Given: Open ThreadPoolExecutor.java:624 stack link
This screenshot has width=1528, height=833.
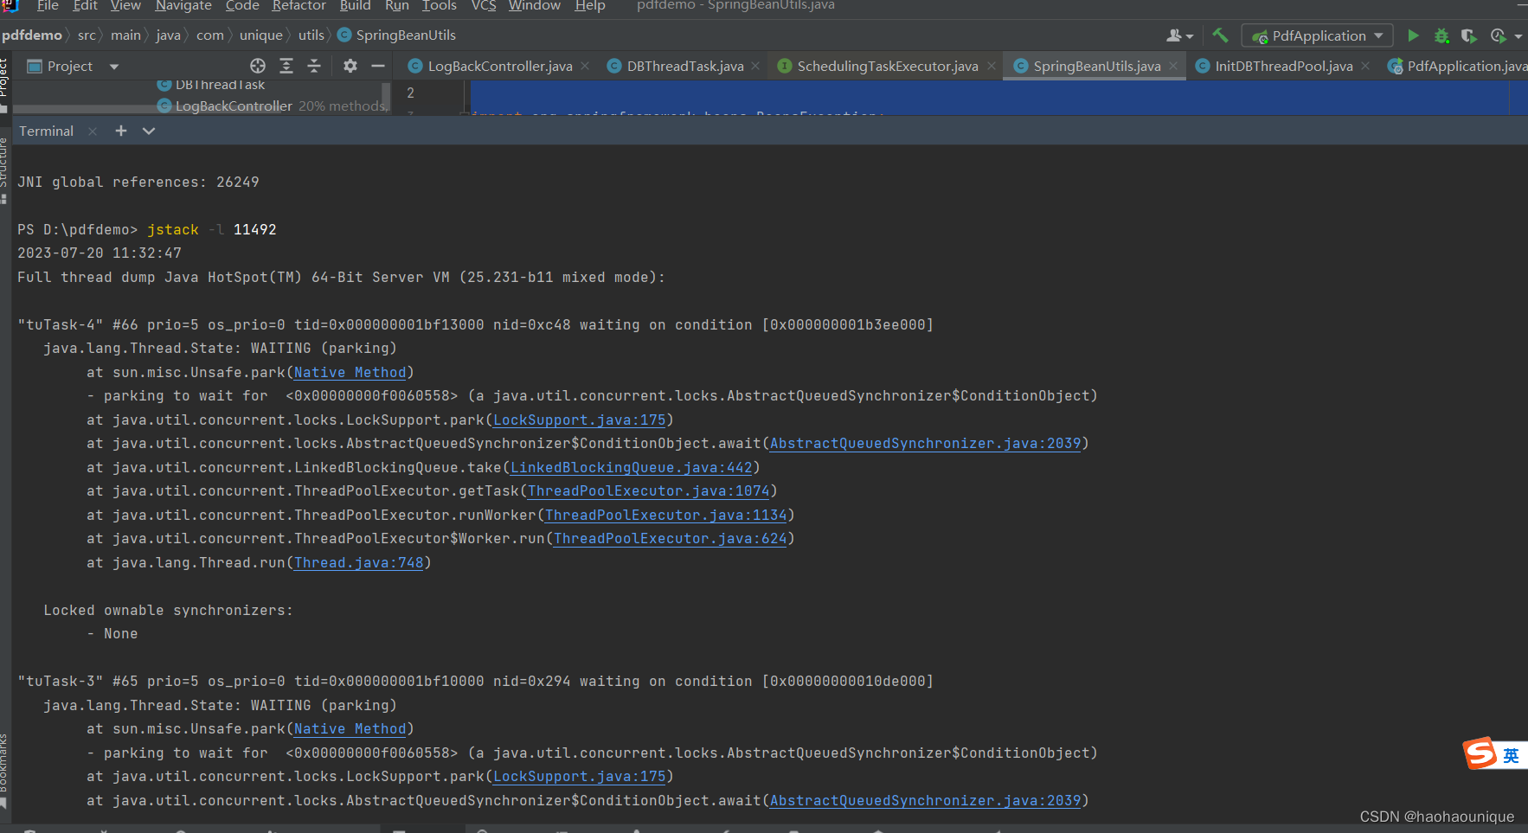Looking at the screenshot, I should (x=671, y=538).
